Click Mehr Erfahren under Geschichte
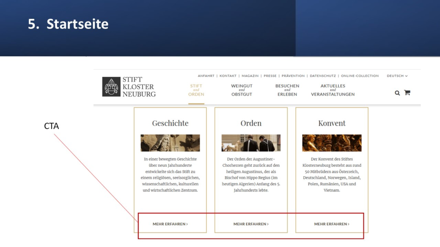The image size is (440, 247). coord(170,224)
